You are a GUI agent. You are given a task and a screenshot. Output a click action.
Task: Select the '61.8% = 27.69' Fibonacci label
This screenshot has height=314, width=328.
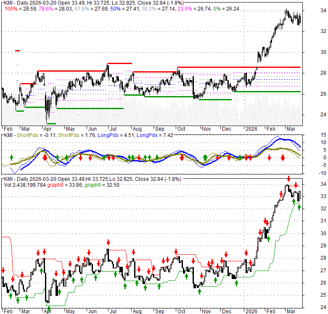[x=91, y=9]
